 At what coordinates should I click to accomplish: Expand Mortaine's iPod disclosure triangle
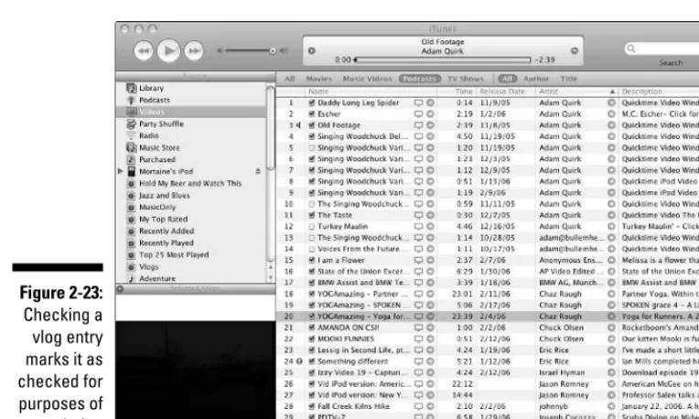click(120, 171)
